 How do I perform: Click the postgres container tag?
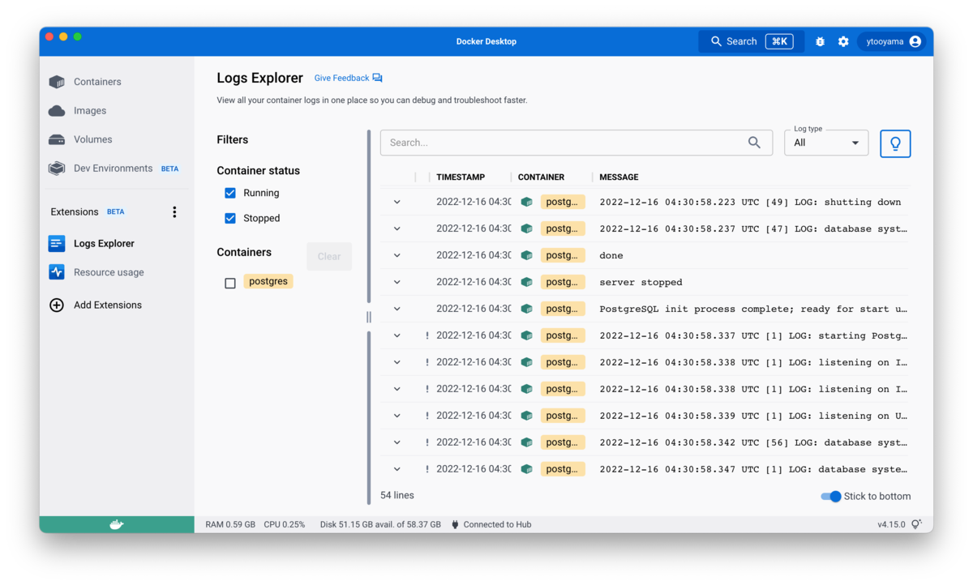click(268, 281)
